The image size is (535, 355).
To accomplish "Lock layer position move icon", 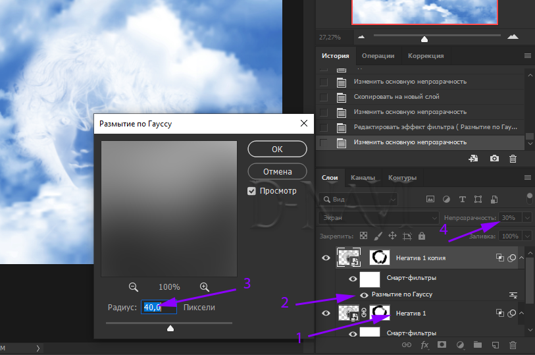I will tap(392, 236).
